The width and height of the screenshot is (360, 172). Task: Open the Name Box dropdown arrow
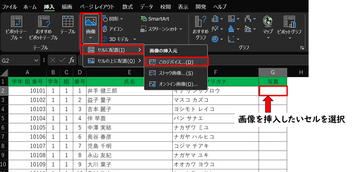tap(36, 60)
